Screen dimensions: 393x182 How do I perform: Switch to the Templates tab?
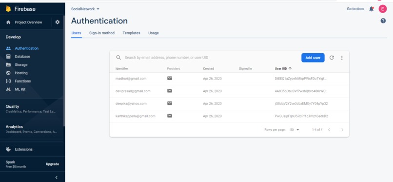point(131,33)
